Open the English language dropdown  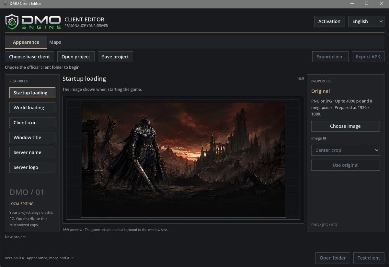(x=366, y=21)
